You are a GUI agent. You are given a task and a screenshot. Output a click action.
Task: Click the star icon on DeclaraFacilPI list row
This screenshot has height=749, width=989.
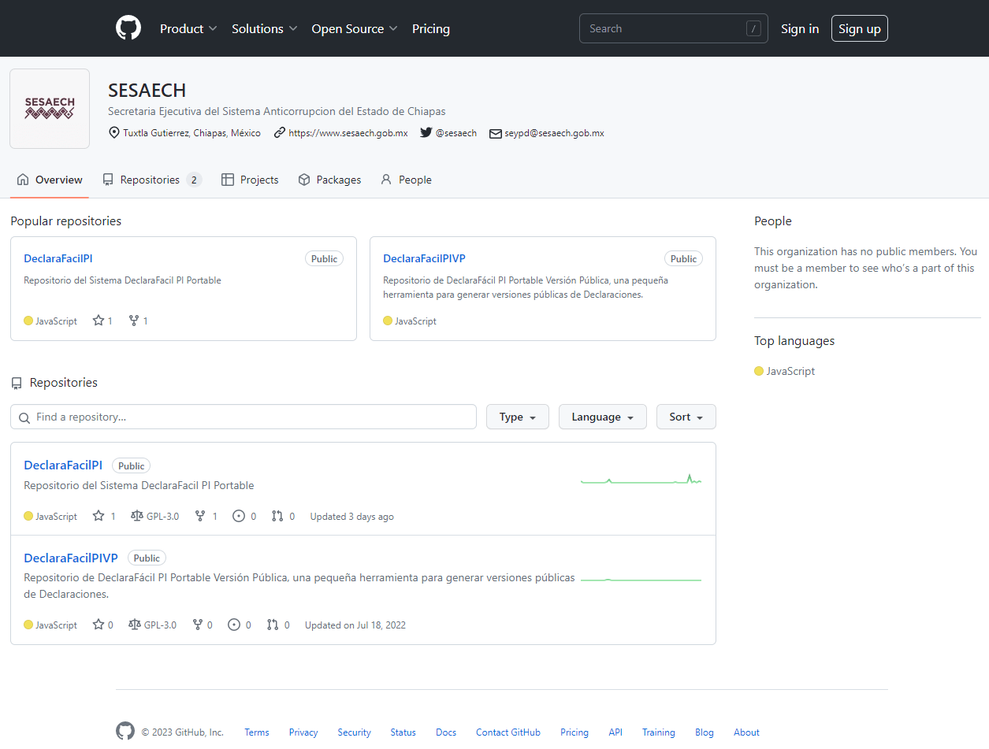click(99, 516)
